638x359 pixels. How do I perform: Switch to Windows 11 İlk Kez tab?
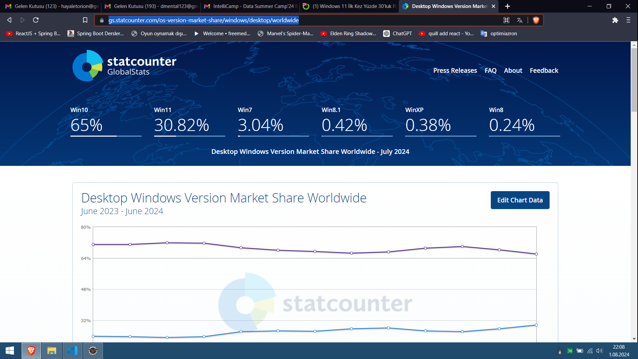coord(350,6)
